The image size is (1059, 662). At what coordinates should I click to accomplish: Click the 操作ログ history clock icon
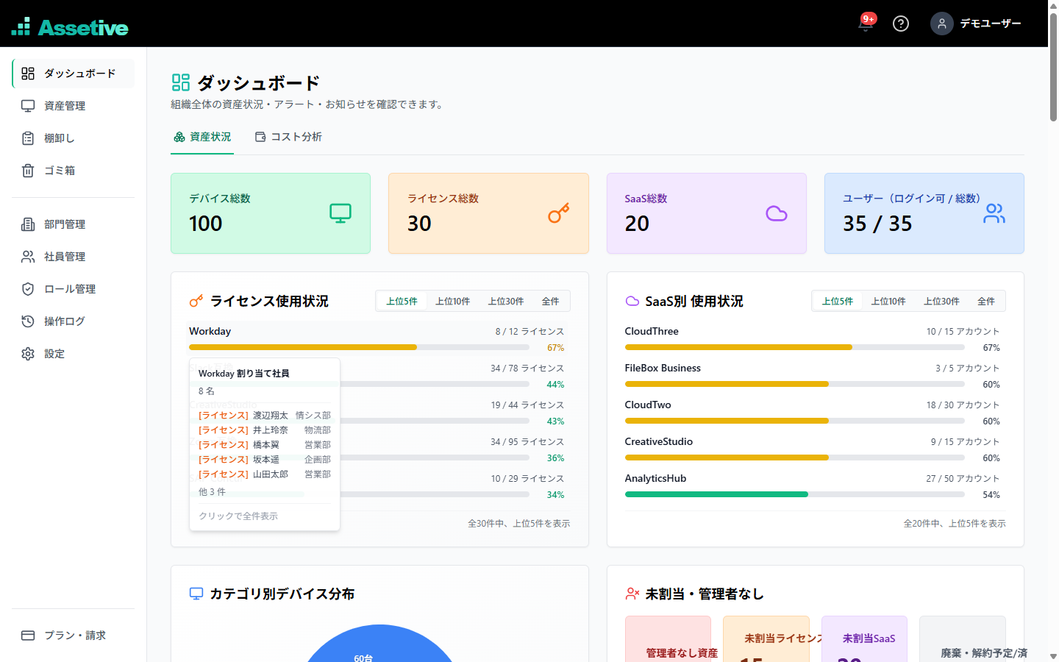coord(28,321)
